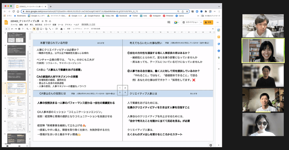Viewport: 289px width, 150px height.
Task: Open the レイアウト dropdown
Action: coord(77,29)
